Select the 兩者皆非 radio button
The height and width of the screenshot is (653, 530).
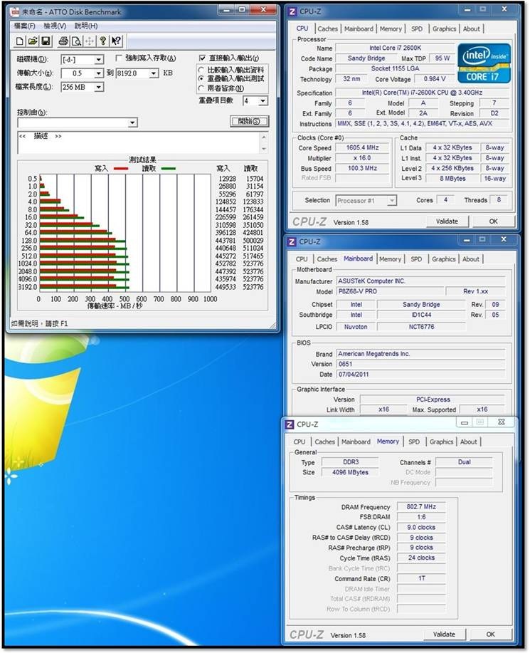[201, 88]
